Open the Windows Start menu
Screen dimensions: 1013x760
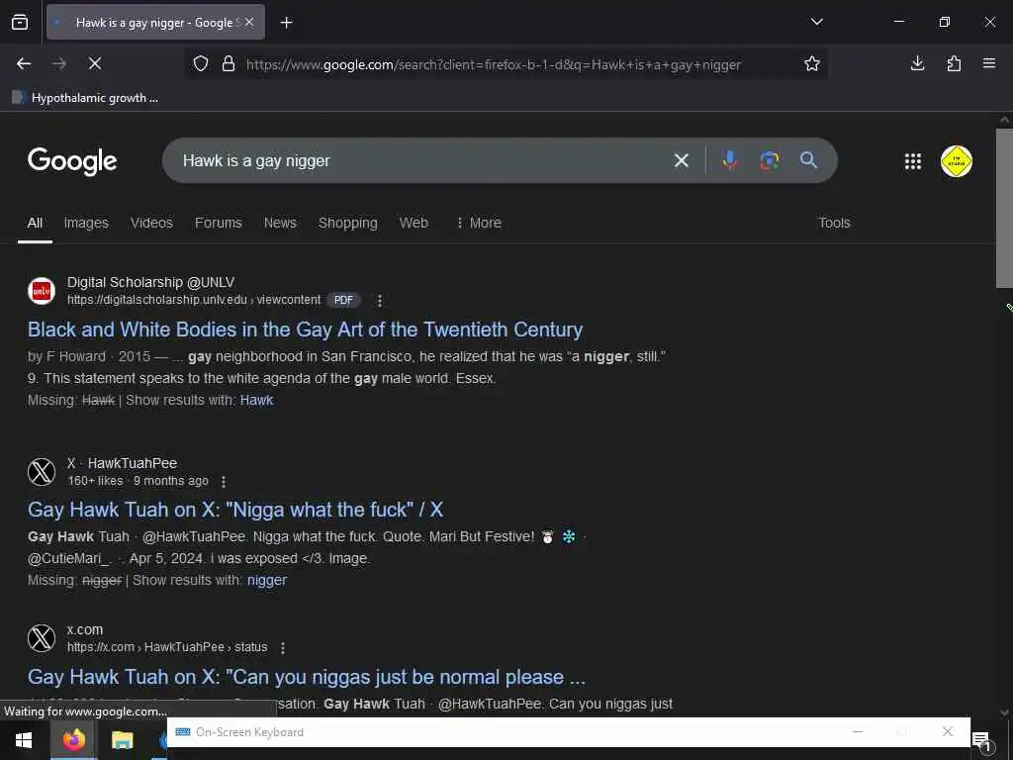click(x=24, y=739)
